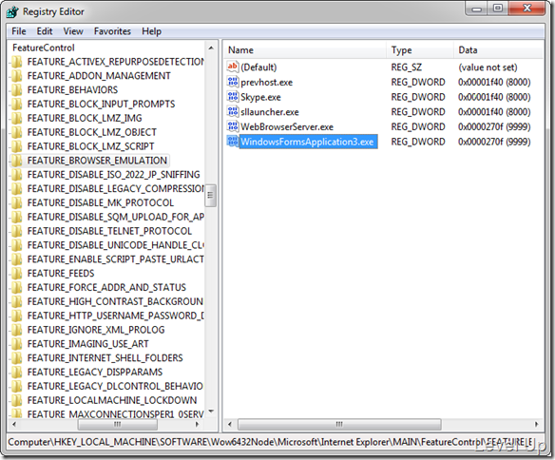Viewport: 555px width, 460px height.
Task: Click the registry path in status bar
Action: [x=271, y=442]
